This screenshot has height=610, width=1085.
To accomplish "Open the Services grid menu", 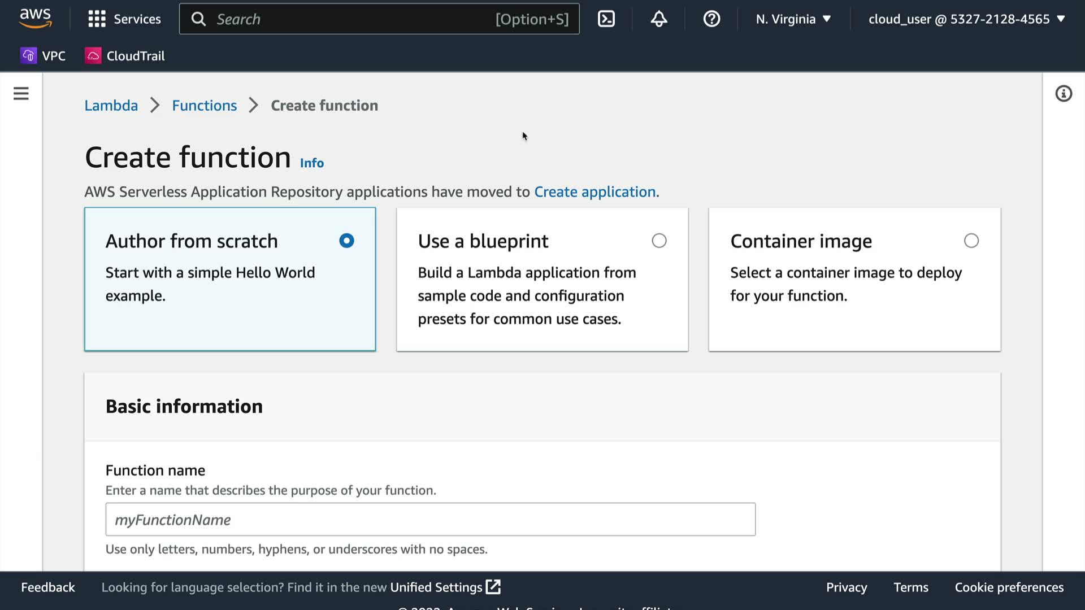I will (x=124, y=19).
